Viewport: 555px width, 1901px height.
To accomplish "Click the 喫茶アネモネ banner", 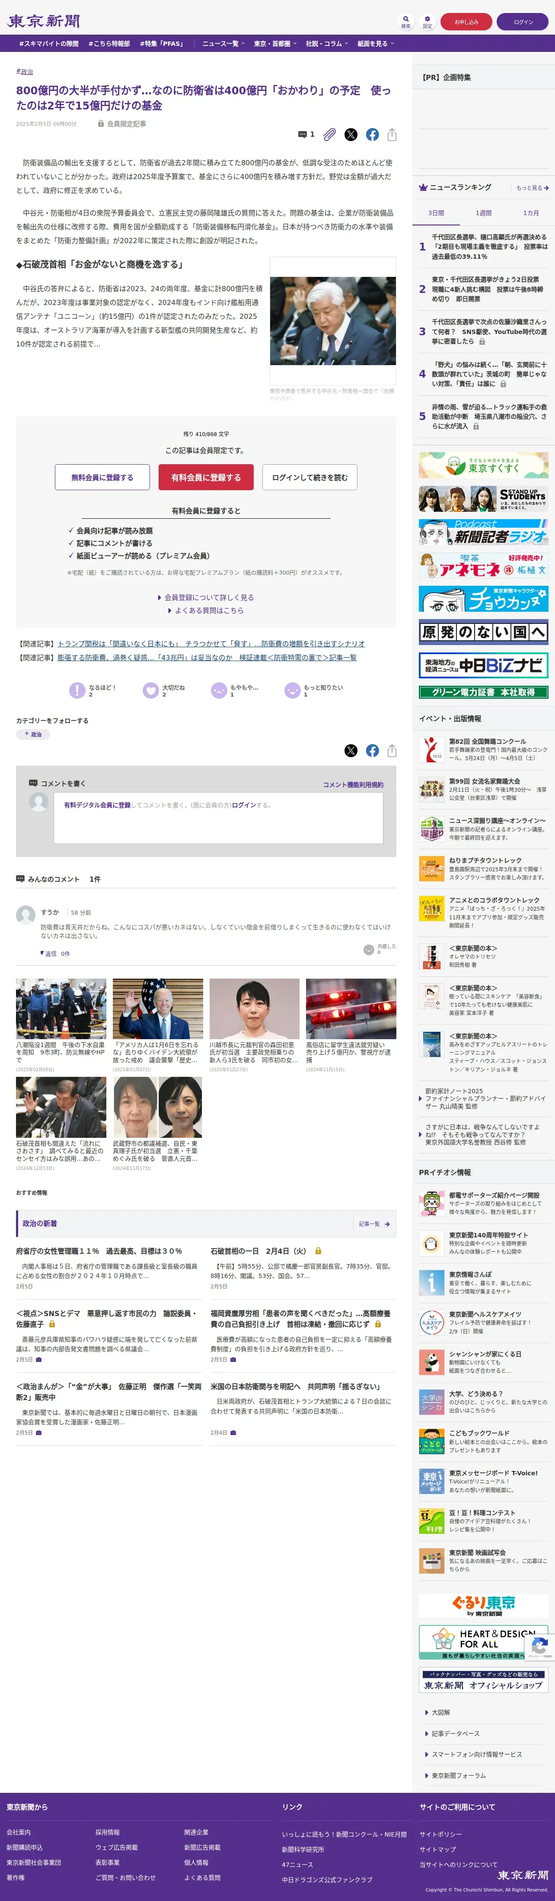I will pos(484,566).
